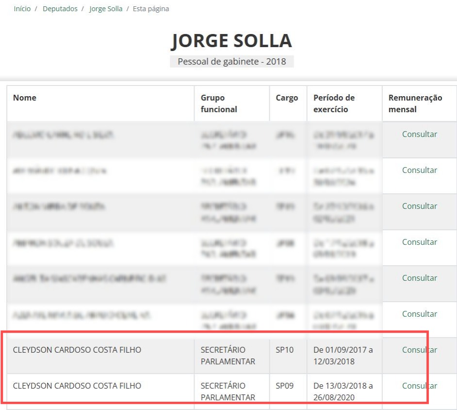Click Consultar in the second table row

(419, 170)
